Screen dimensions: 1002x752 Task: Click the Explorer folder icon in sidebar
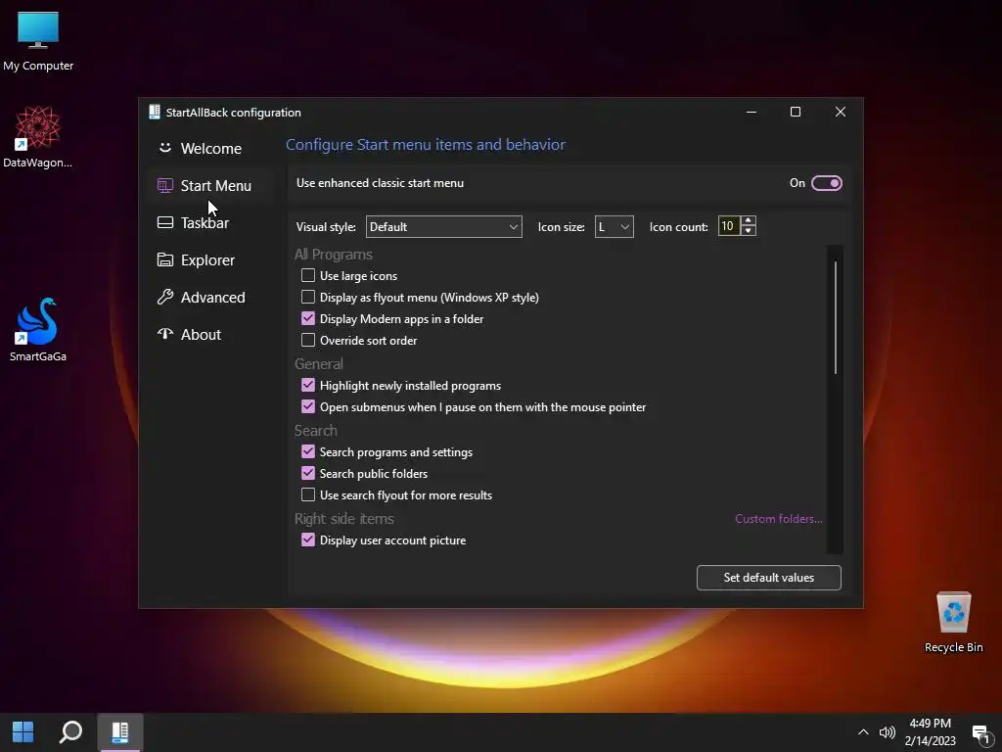pyautogui.click(x=164, y=259)
